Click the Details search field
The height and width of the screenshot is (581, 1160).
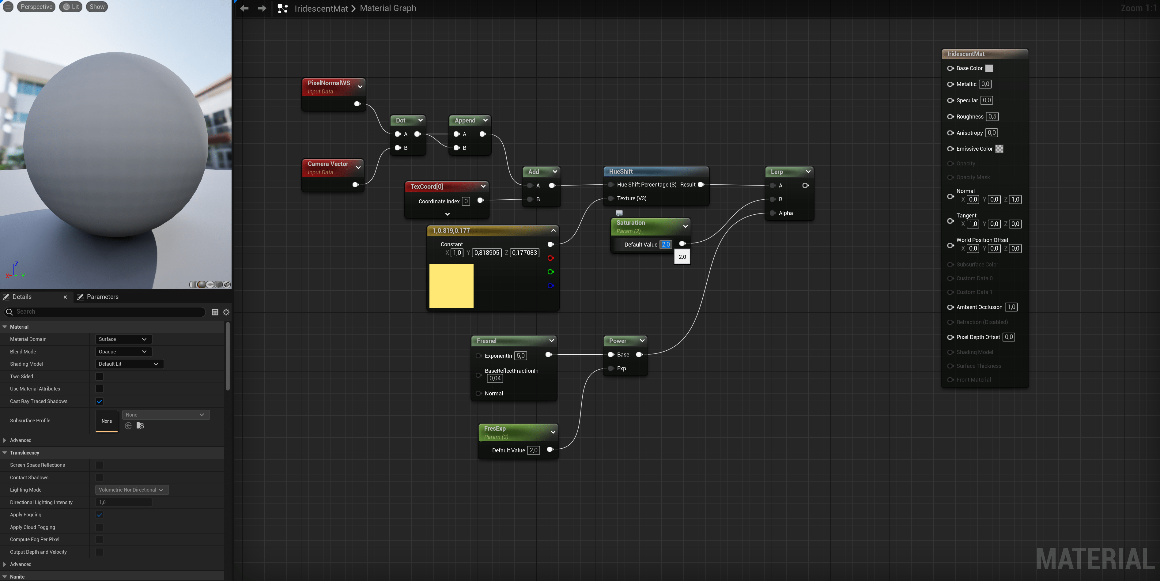click(108, 312)
